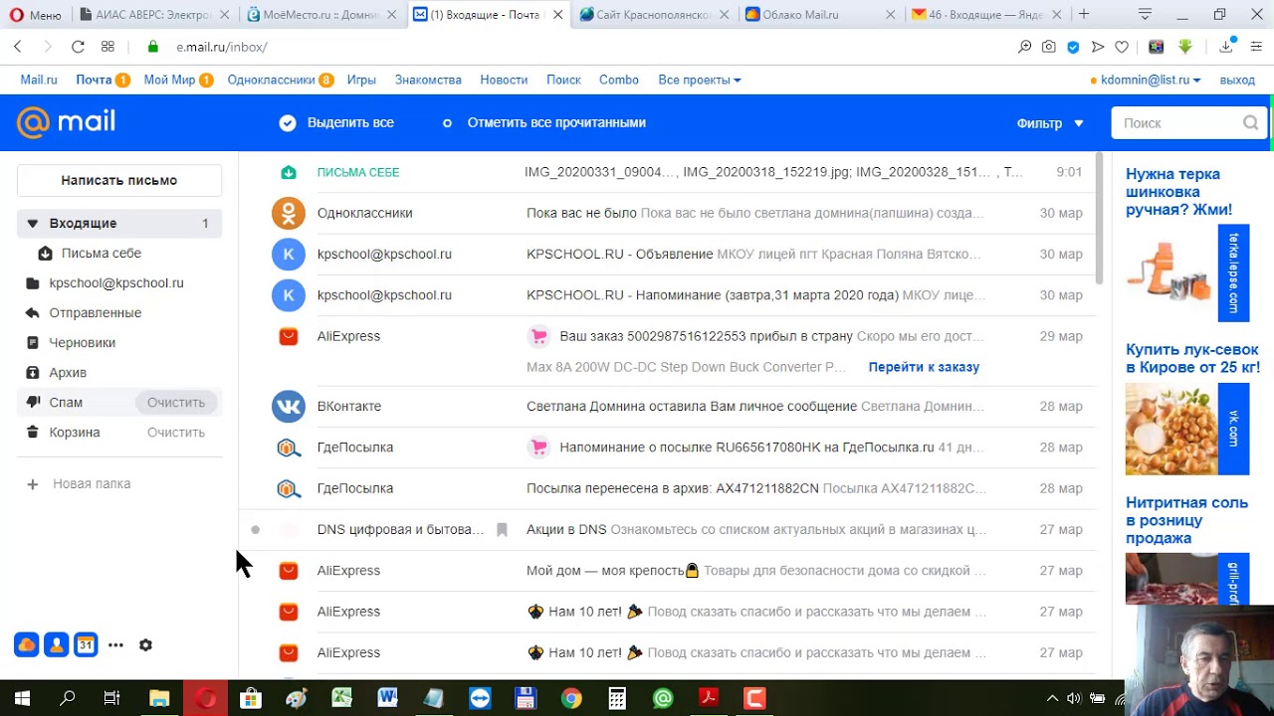
Task: Click the heart bookmark icon in address bar
Action: tap(1122, 47)
